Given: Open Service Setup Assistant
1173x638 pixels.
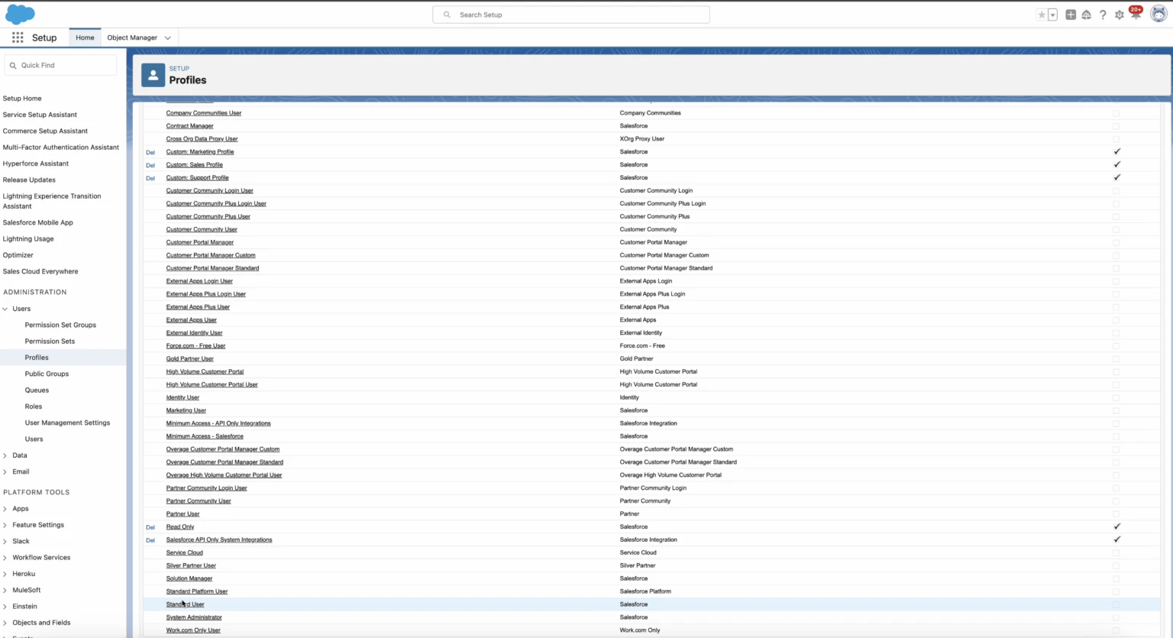Looking at the screenshot, I should click(x=40, y=115).
